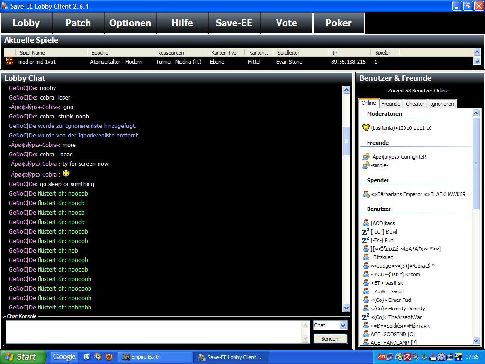Click the ATI icon in the system tray
This screenshot has width=485, height=364.
[x=381, y=357]
